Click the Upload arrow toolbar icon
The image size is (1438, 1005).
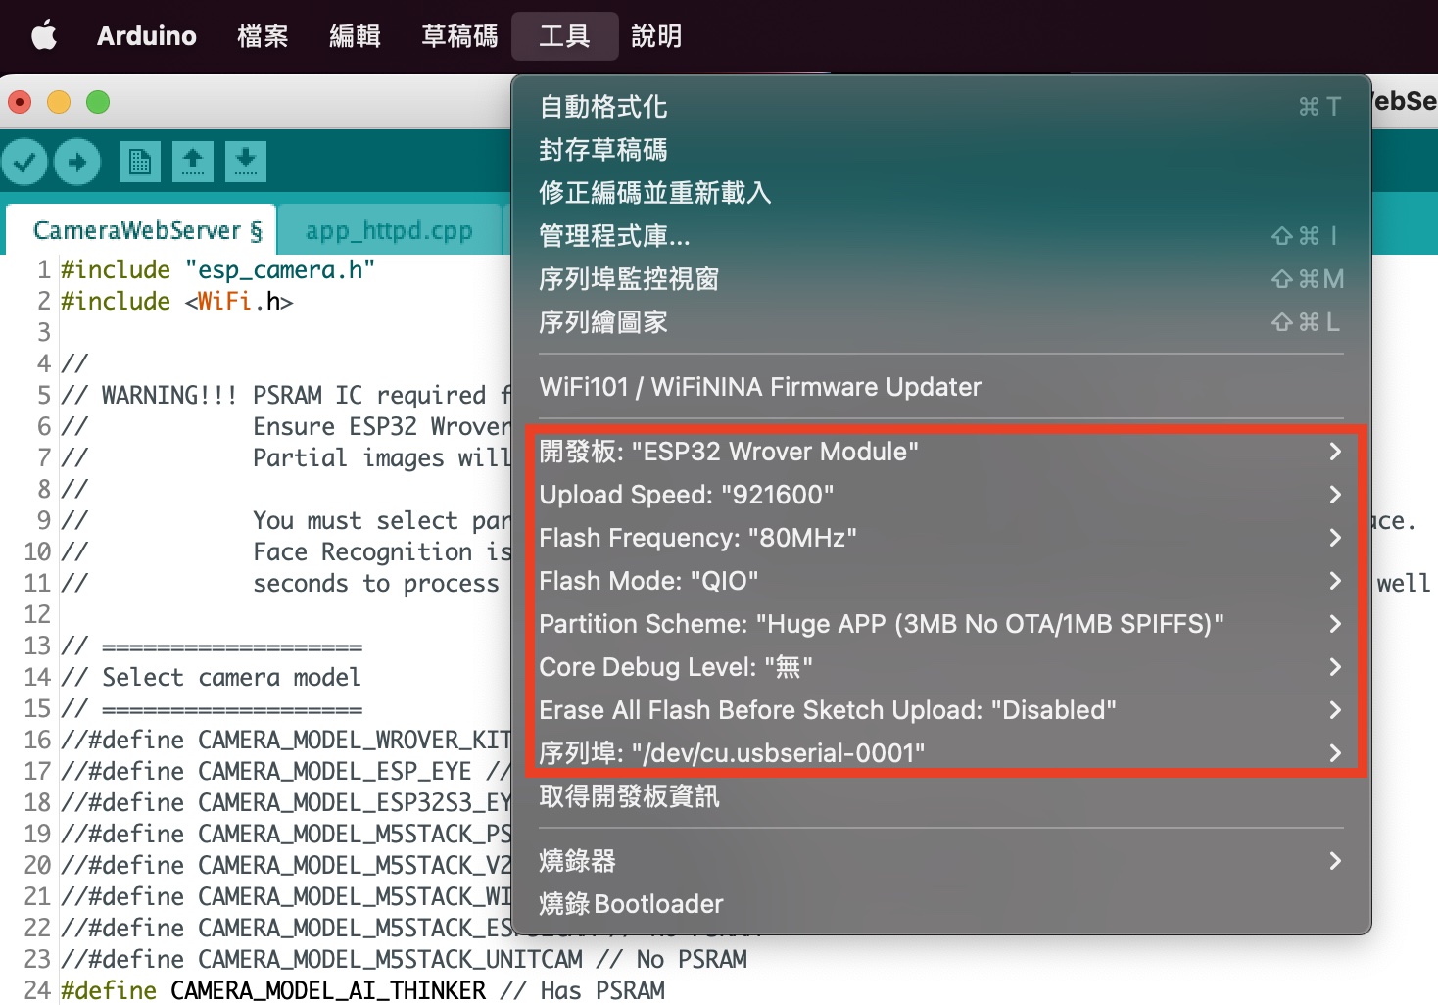tap(77, 162)
